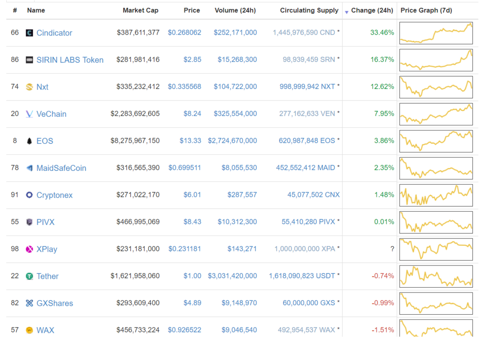Sort by rank # column header

coord(15,10)
